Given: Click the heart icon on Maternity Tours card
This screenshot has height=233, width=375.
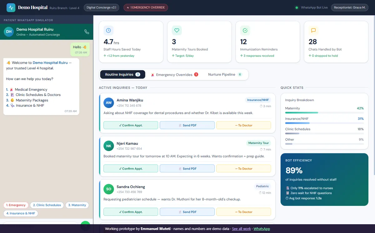Looking at the screenshot, I should click(177, 30).
